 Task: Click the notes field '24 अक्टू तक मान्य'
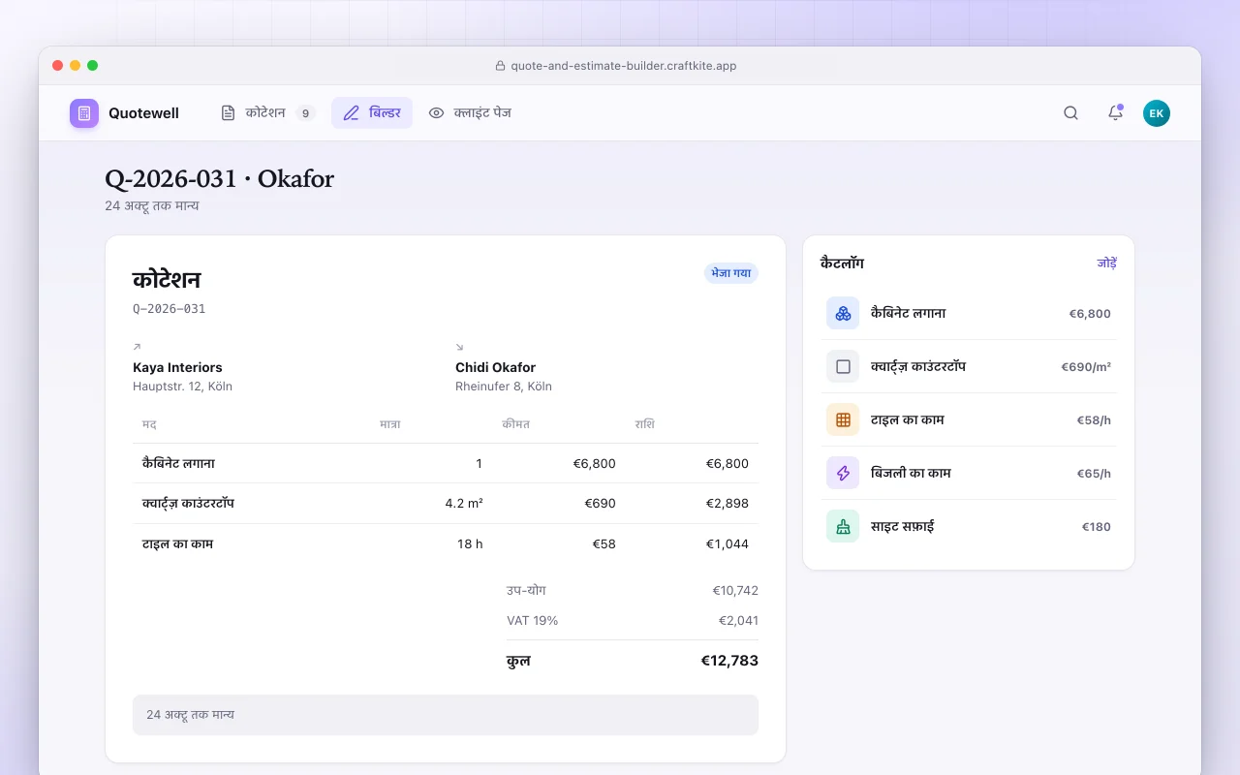[x=446, y=715]
